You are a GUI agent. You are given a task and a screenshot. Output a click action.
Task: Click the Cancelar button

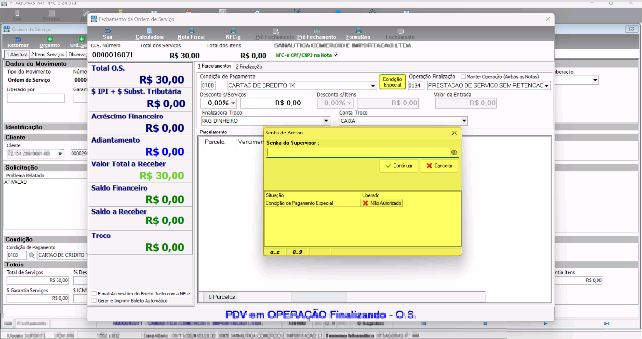tap(439, 166)
